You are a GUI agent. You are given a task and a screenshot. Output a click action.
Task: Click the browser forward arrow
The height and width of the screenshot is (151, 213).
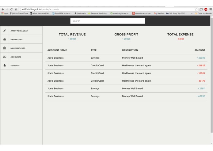click(7, 9)
